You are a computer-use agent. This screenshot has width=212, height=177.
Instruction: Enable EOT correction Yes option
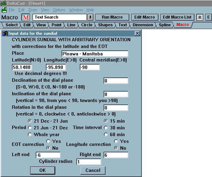point(48,141)
